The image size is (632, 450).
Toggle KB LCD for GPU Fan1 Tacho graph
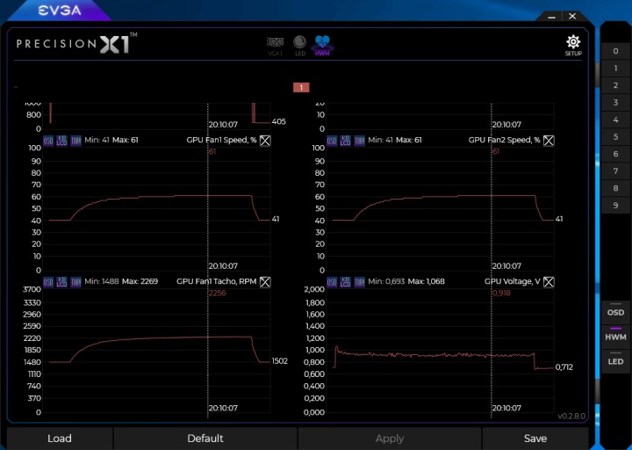point(62,282)
